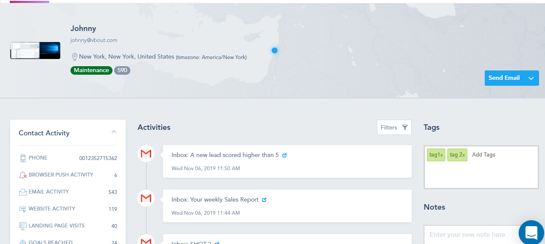Open 'A new lead scored higher than 5' activity
Viewport: 545px width, 244px height.
pos(287,161)
